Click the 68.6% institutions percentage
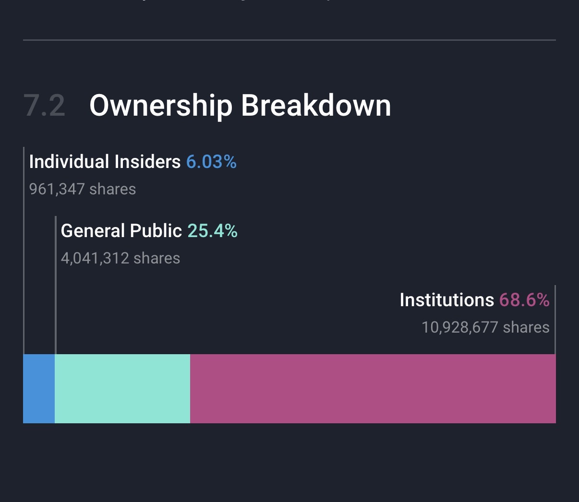This screenshot has height=502, width=579. pyautogui.click(x=524, y=300)
